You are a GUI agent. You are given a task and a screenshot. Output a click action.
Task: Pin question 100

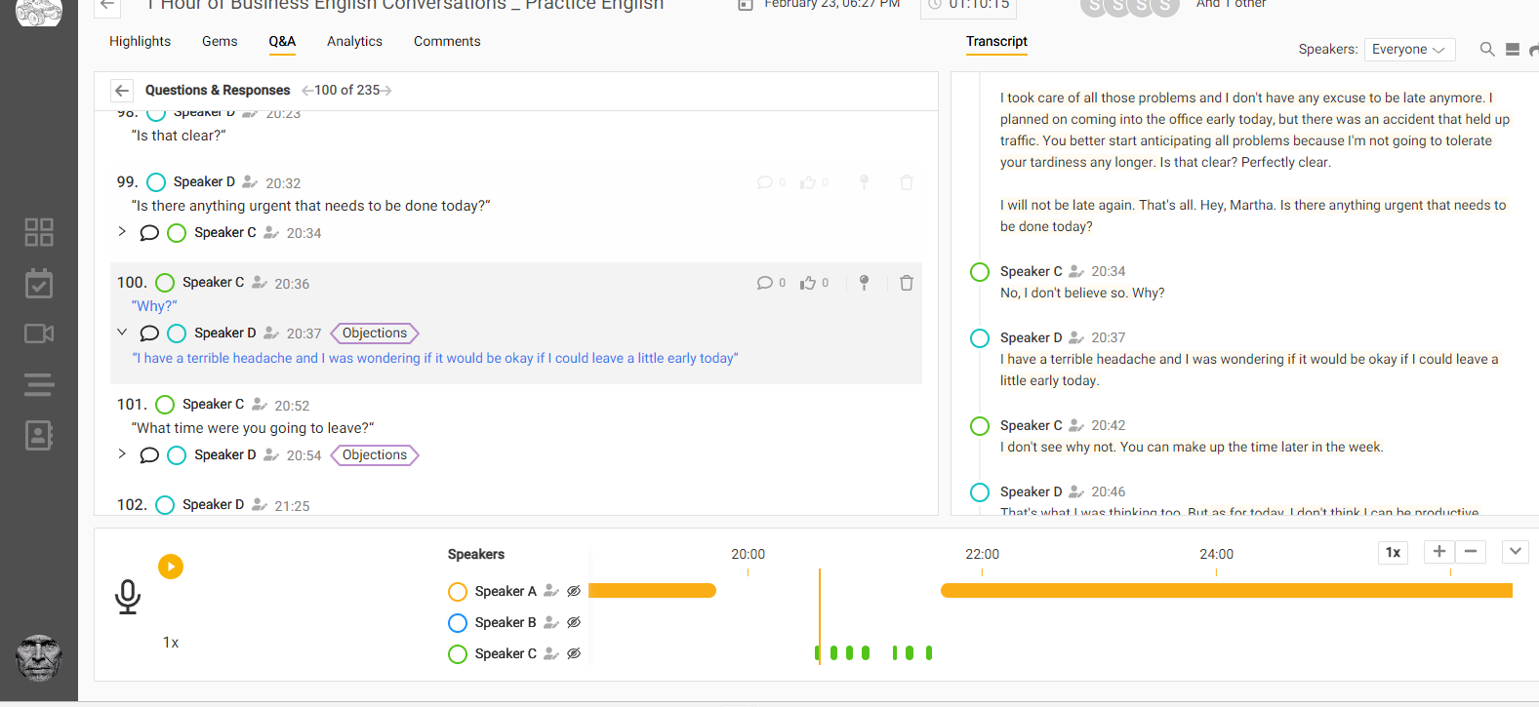(864, 283)
